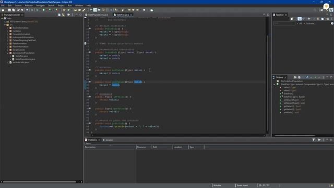Image resolution: width=334 pixels, height=188 pixels.
Task: Open the Source menu
Action: tap(18, 6)
